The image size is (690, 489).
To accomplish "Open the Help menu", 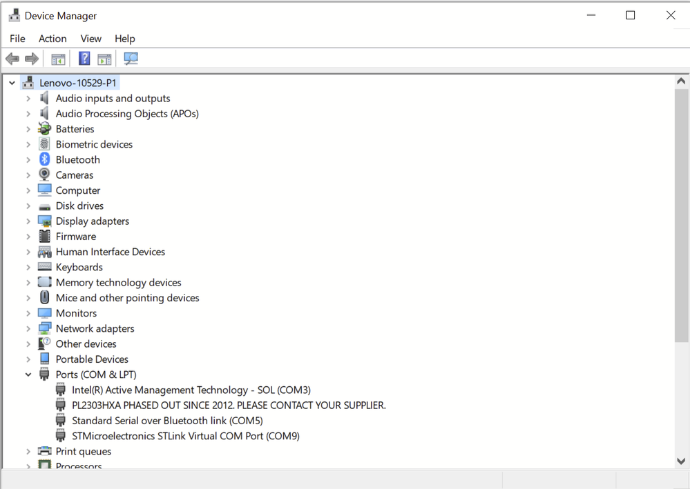I will 124,39.
